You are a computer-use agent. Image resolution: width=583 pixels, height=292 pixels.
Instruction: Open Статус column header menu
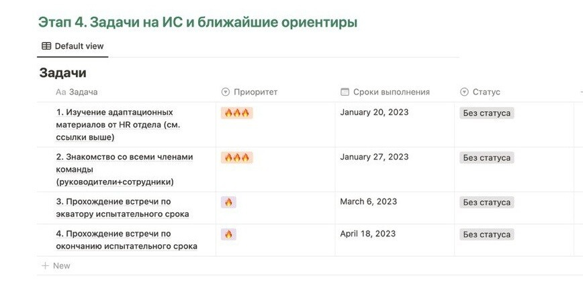486,92
